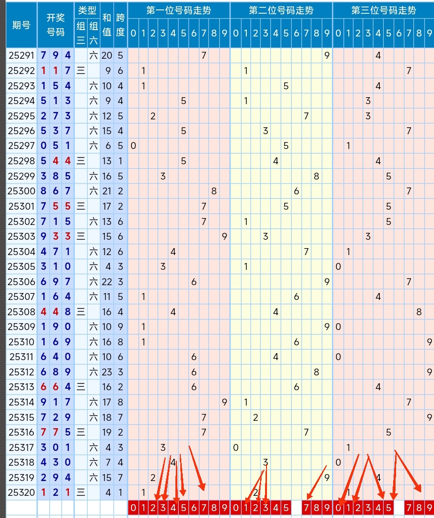
Task: Click issue number 25311
Action: coord(22,357)
